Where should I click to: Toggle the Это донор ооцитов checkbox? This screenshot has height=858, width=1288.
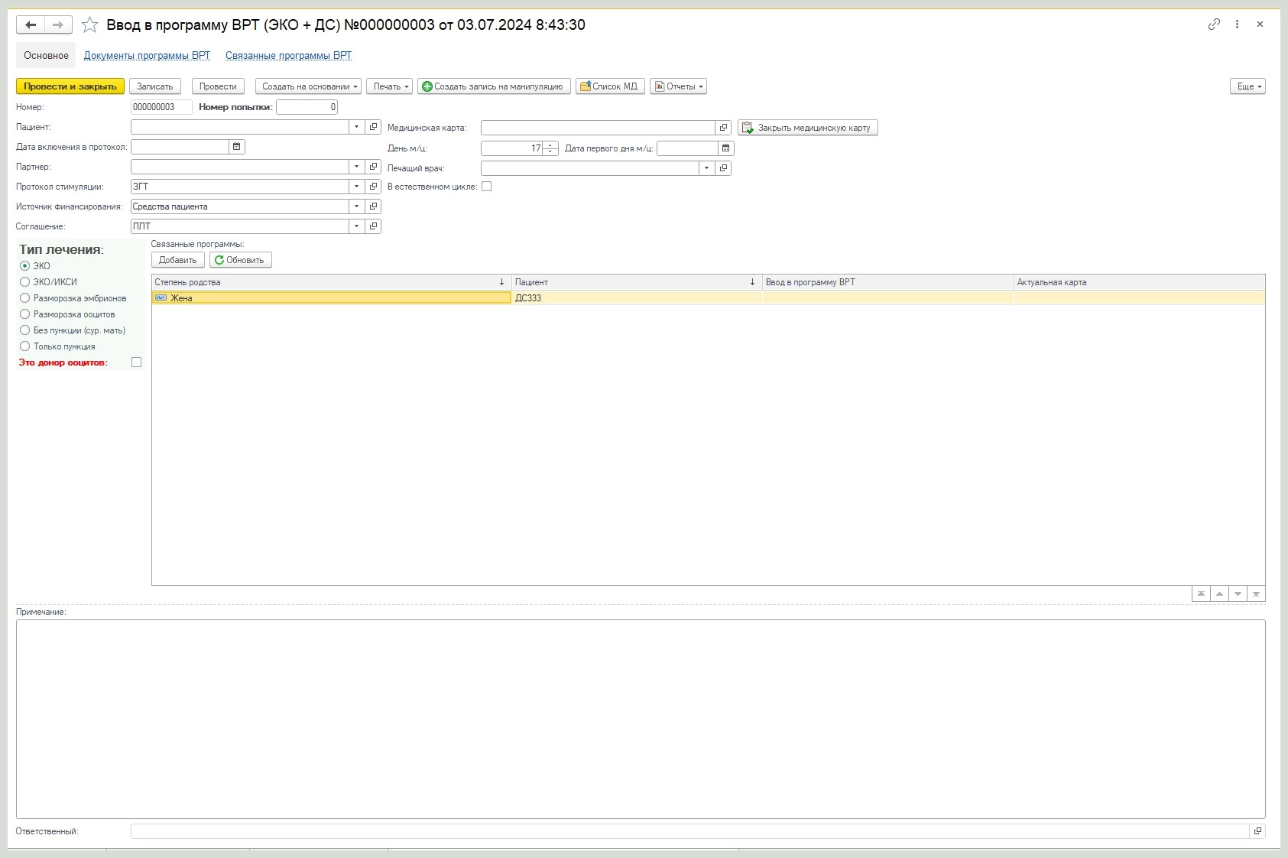[x=136, y=362]
